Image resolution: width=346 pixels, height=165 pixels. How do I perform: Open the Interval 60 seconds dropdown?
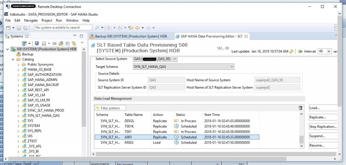pyautogui.click(x=325, y=51)
